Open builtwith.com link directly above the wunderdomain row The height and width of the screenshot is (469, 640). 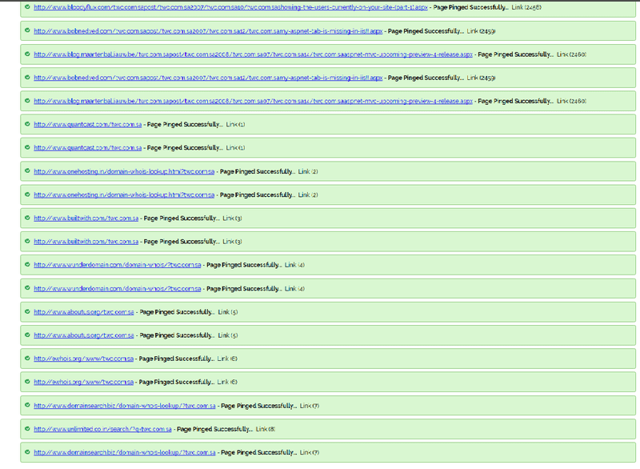(x=86, y=242)
